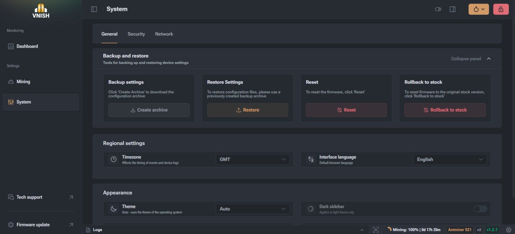Screen dimensions: 515x234
Task: Click the Regional settings heading
Action: click(x=124, y=143)
